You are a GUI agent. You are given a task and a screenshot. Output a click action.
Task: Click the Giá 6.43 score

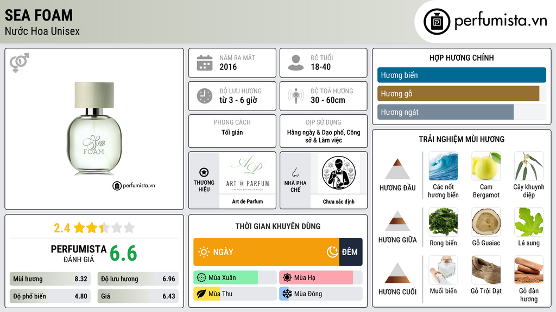pyautogui.click(x=138, y=296)
